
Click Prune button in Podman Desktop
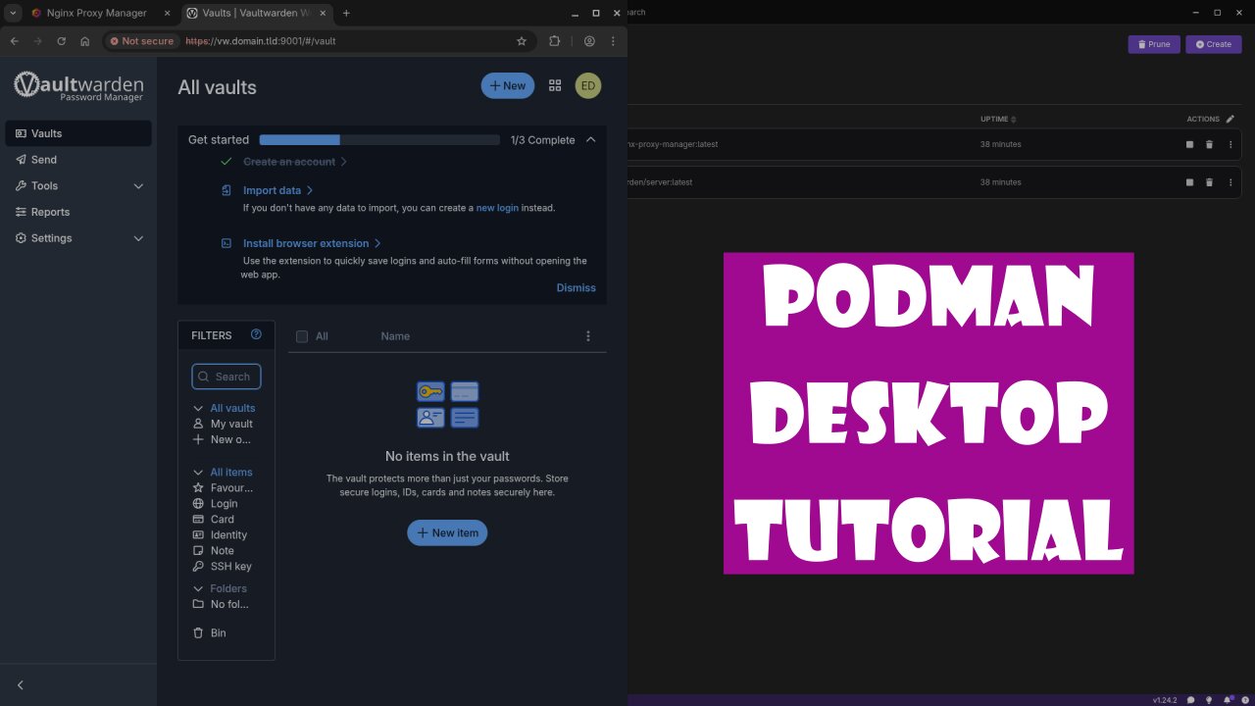coord(1154,44)
